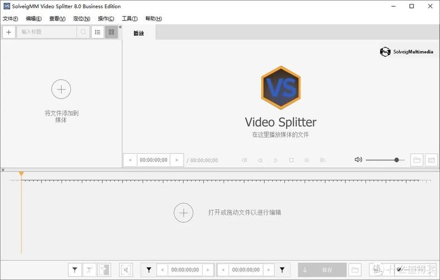
Task: Open folder icon beside the volume slider
Action: [x=416, y=160]
